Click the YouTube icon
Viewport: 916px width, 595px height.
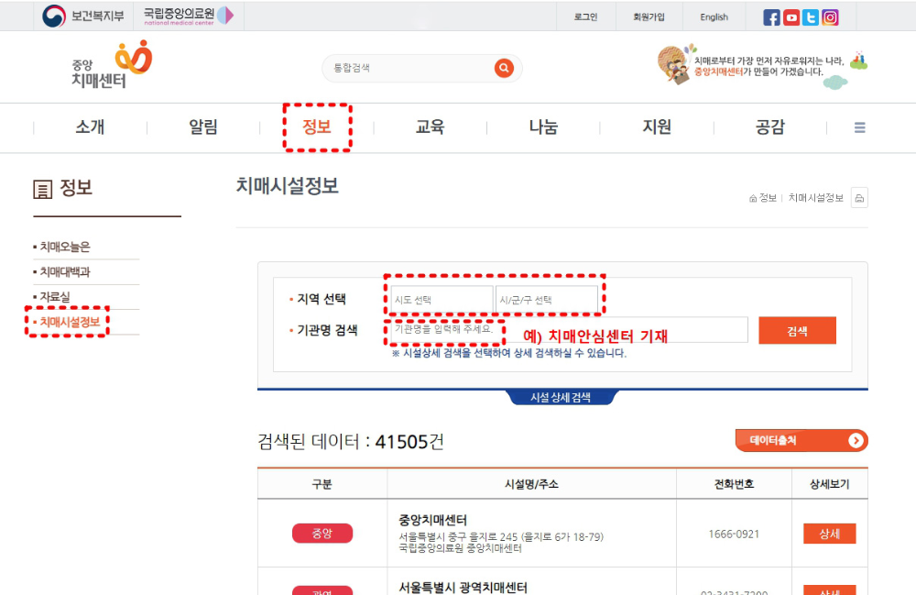coord(791,16)
